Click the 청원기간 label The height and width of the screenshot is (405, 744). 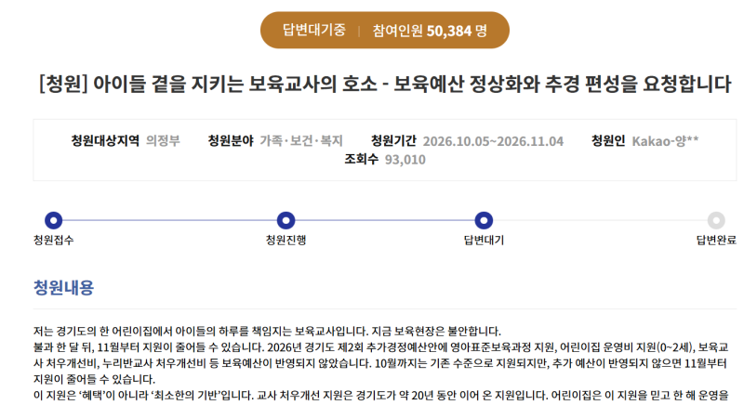point(393,140)
